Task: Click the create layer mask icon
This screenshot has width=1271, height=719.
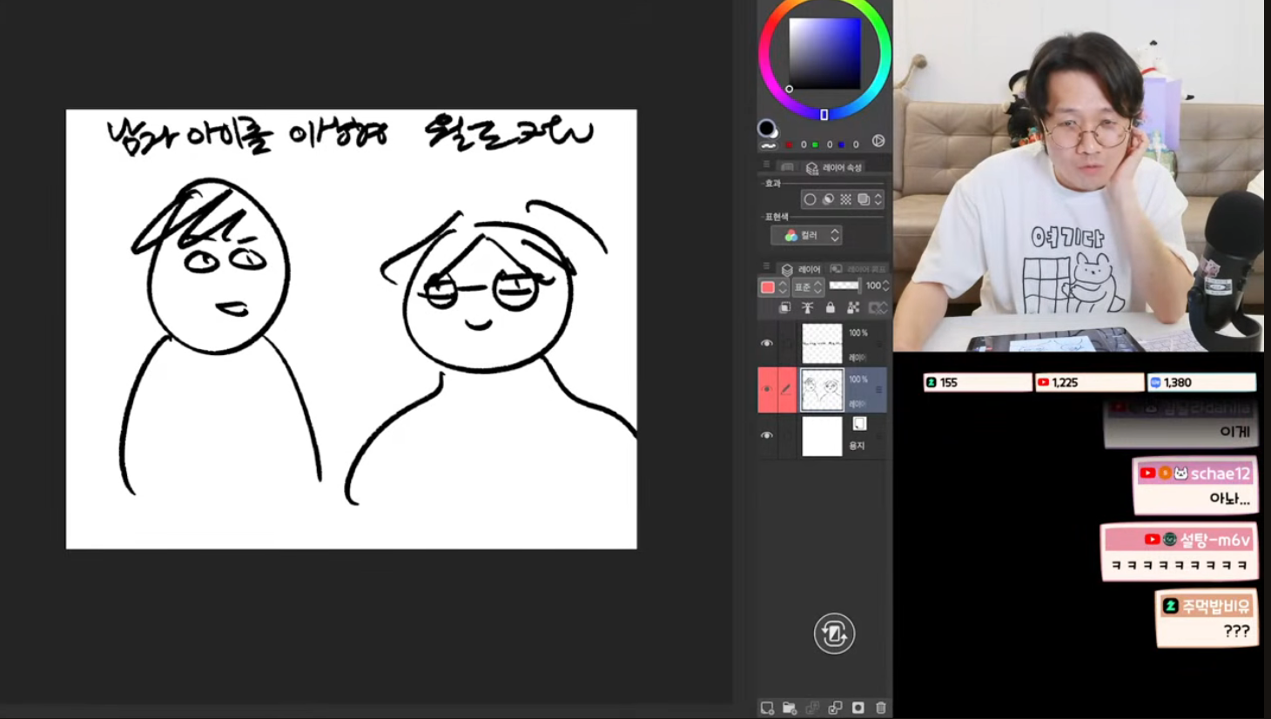Action: [857, 708]
